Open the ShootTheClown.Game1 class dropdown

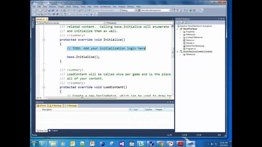coord(70,23)
